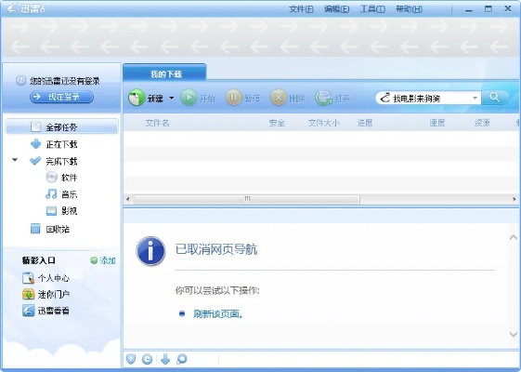This screenshot has width=521, height=372.
Task: Click the info panel scroll down arrow
Action: click(514, 334)
